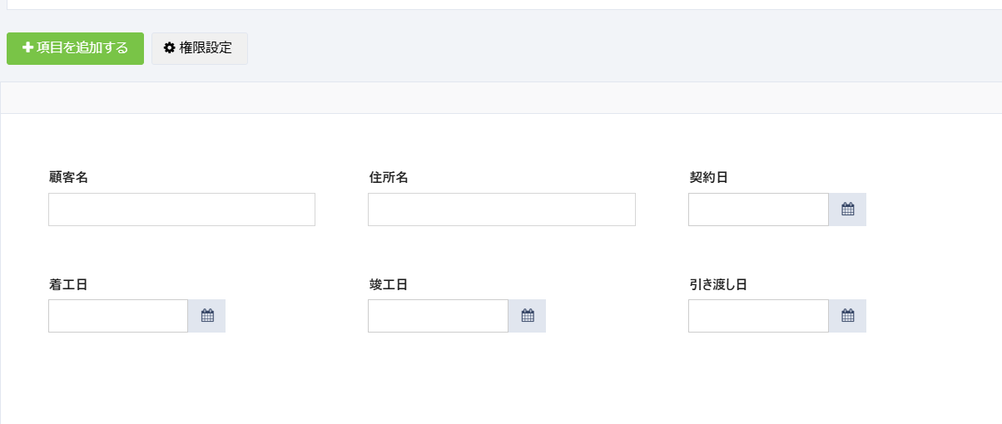Select the 着工日 field label

[x=69, y=284]
